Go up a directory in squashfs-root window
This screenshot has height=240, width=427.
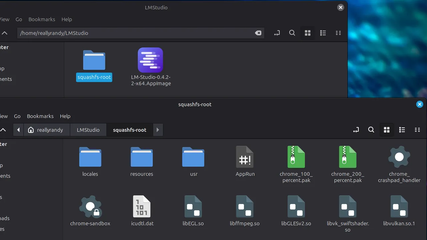[x=3, y=130]
